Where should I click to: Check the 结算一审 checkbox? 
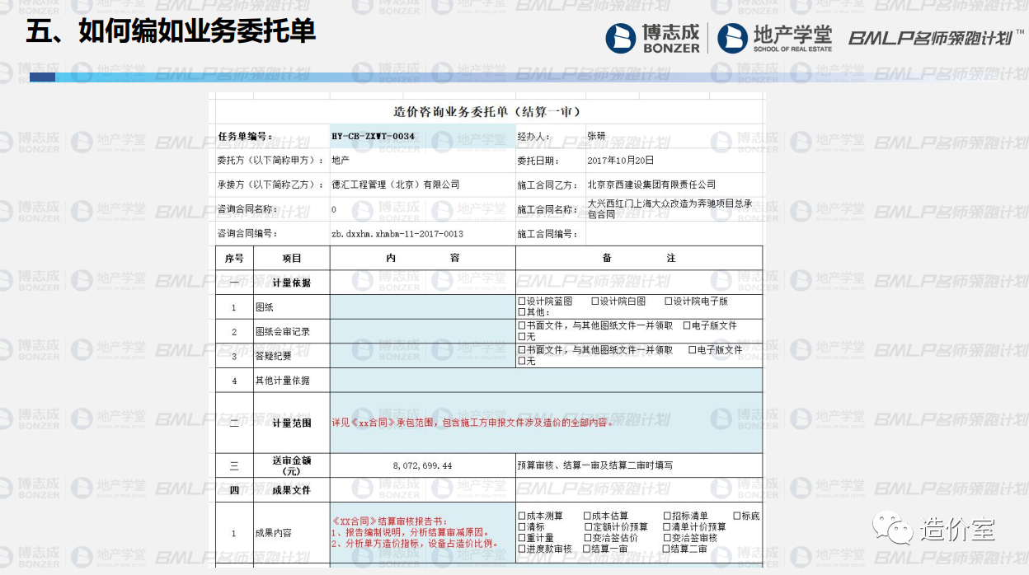pos(587,549)
